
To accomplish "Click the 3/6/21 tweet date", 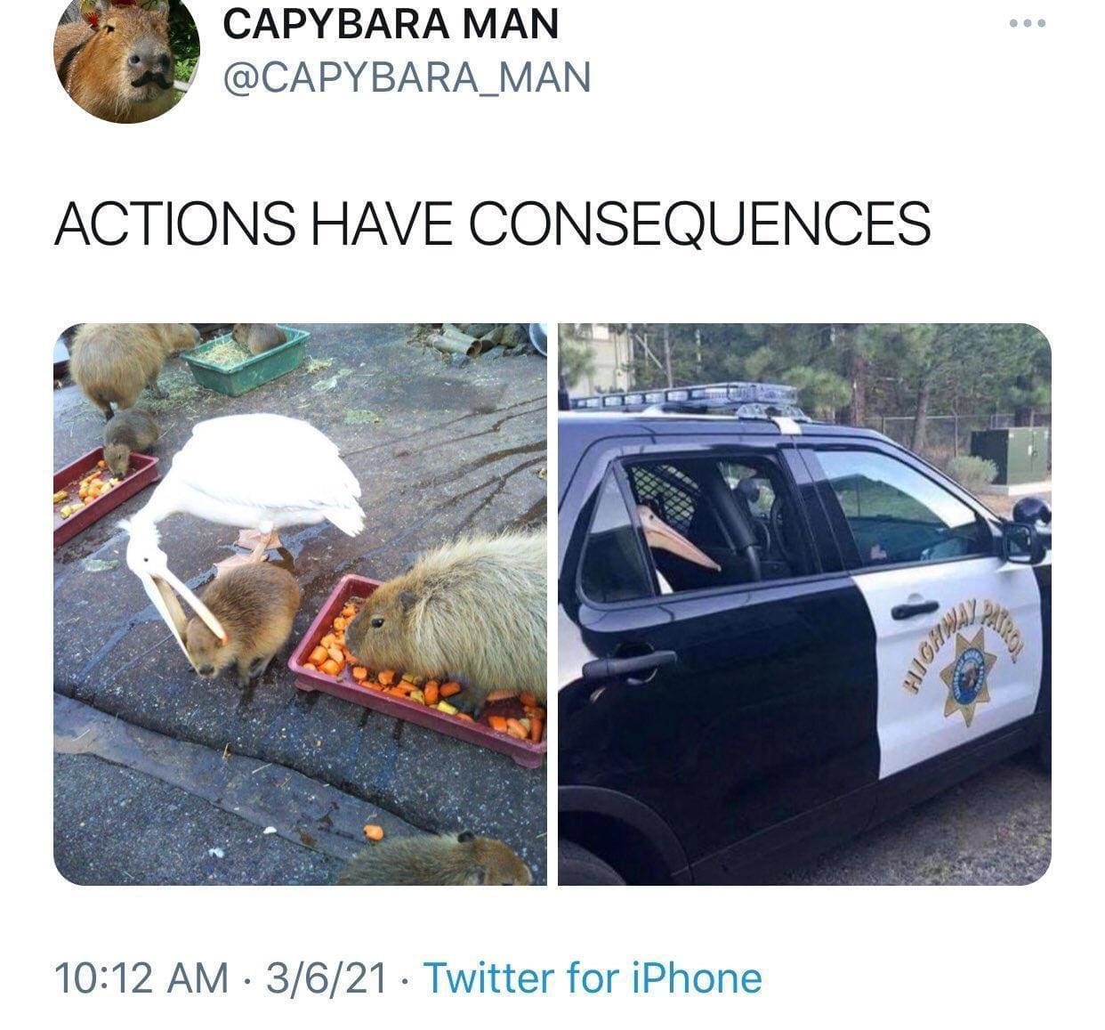I will (x=326, y=977).
